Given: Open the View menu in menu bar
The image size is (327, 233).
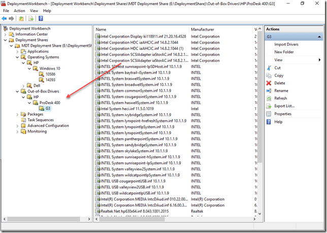Looking at the screenshot, I should click(34, 10).
